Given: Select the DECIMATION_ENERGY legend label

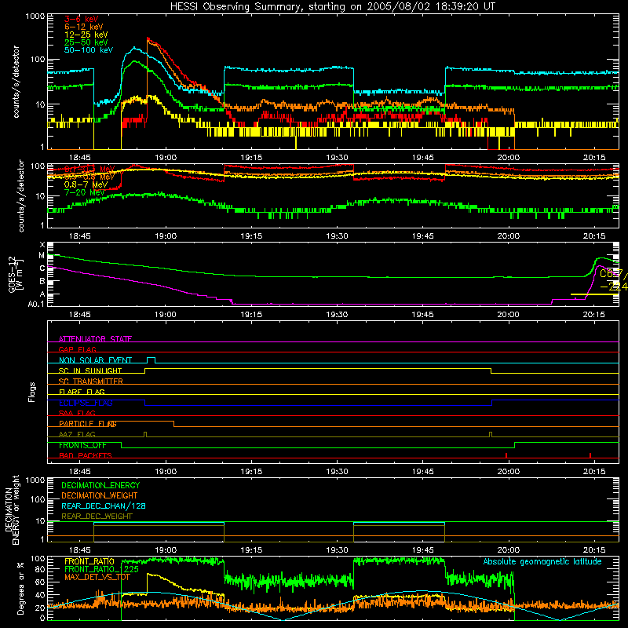Looking at the screenshot, I should [x=100, y=485].
